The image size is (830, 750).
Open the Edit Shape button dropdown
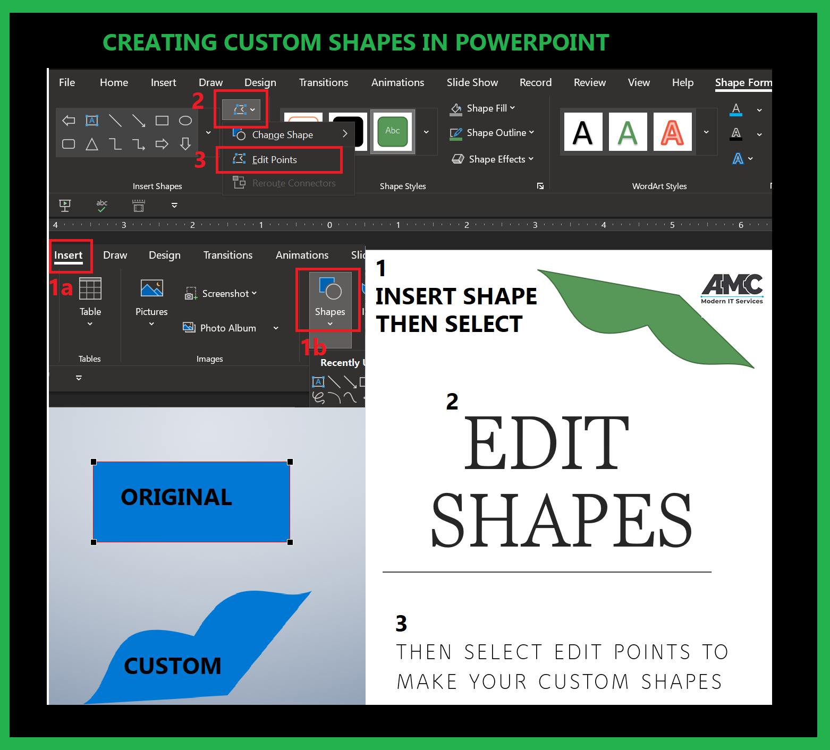click(241, 109)
